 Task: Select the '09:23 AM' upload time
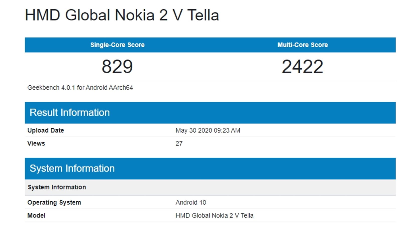(227, 130)
